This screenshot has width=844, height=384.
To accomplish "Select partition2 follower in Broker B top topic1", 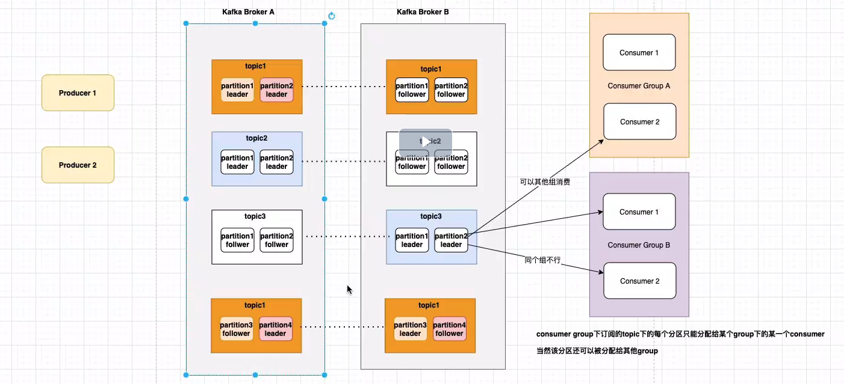I will pos(451,90).
